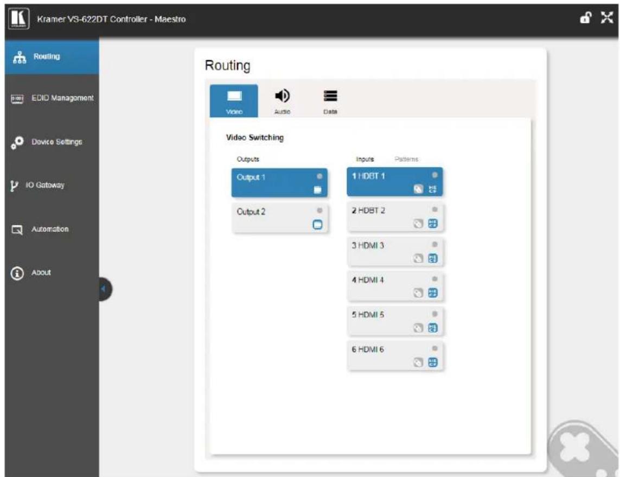Route input 4 HDMI 4
Viewport: 620px width, 477px height.
[394, 285]
